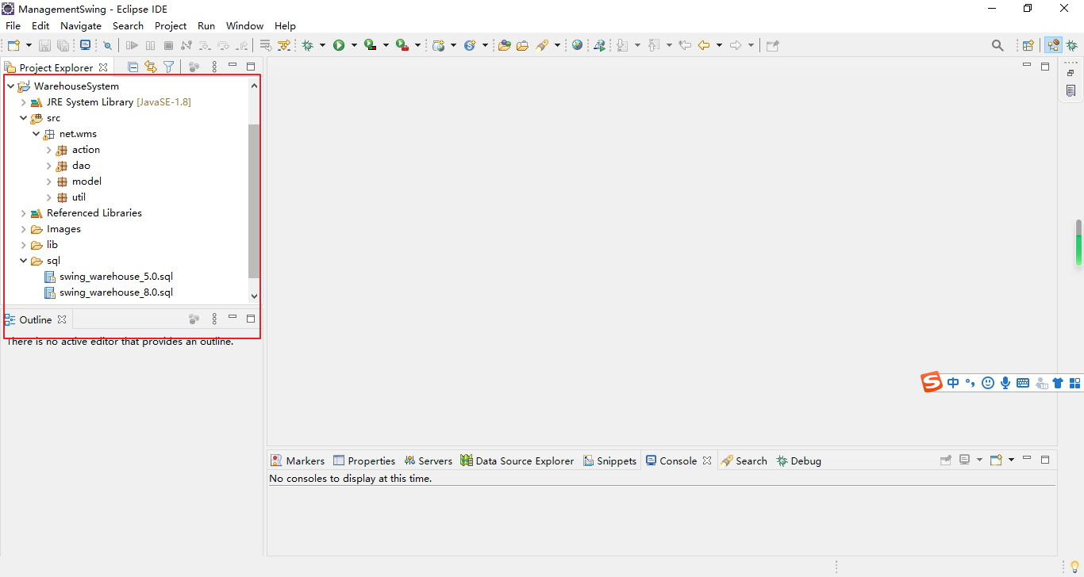Viewport: 1084px width, 577px height.
Task: Open the Window menu
Action: (x=244, y=26)
